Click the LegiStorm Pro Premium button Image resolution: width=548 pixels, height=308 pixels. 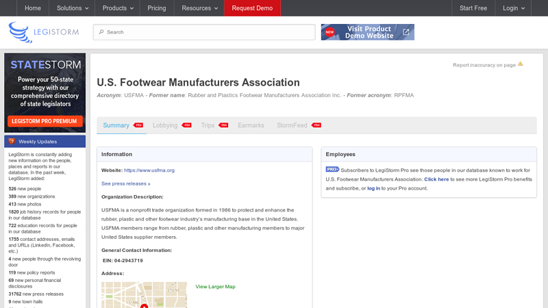(45, 121)
